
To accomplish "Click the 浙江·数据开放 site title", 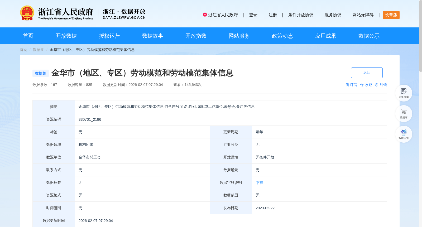I will pyautogui.click(x=124, y=14).
